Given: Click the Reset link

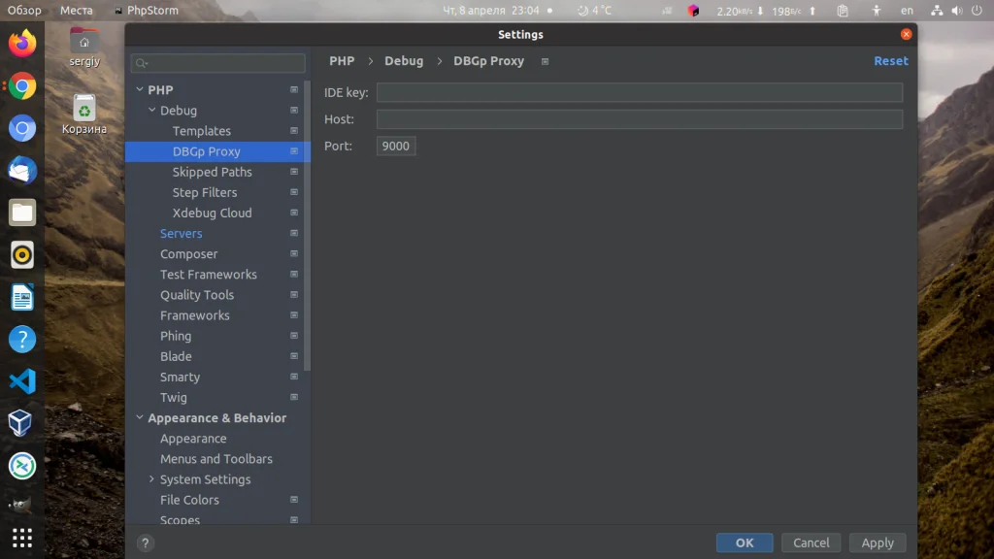Looking at the screenshot, I should pos(890,60).
